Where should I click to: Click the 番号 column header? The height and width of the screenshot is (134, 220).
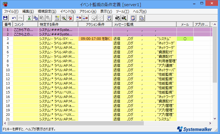8,25
